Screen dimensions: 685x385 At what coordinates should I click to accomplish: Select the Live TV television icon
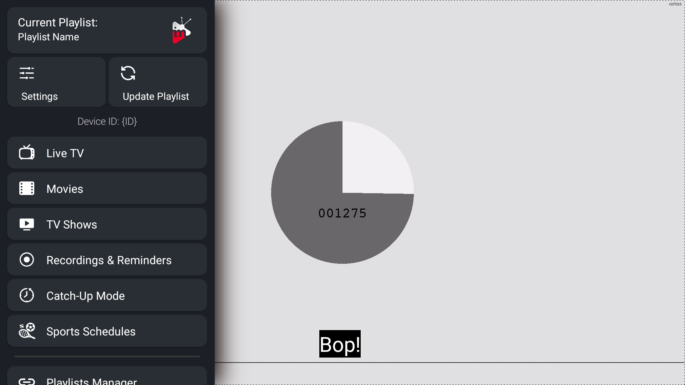coord(26,153)
